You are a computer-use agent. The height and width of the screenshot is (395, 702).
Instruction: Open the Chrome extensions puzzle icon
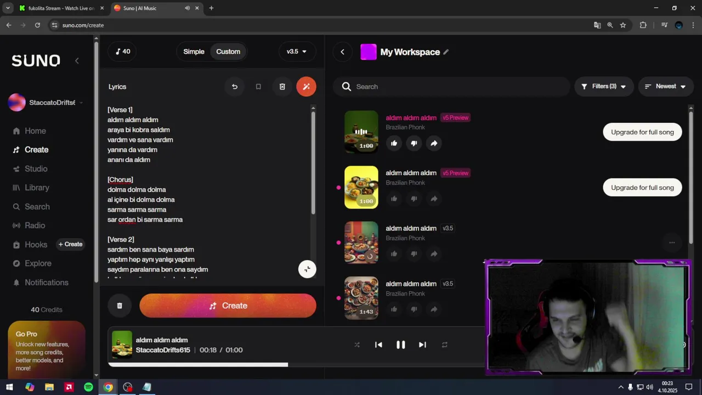643,25
